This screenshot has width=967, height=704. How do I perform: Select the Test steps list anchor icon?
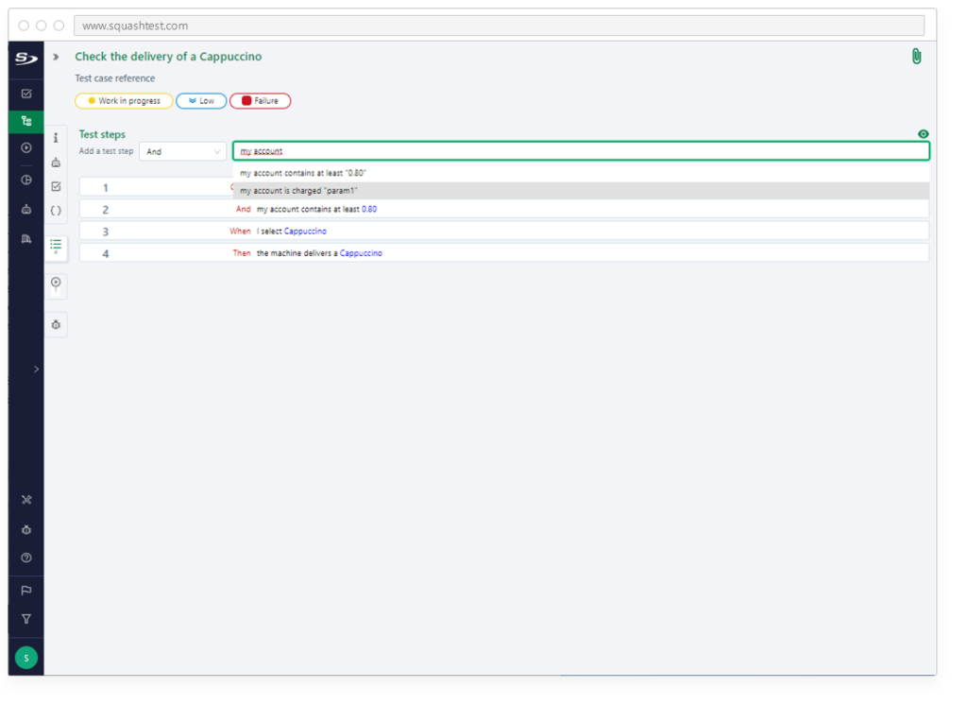(56, 247)
